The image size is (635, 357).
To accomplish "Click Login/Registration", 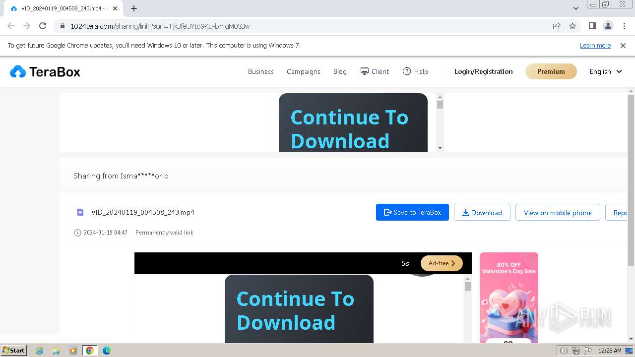I will (x=483, y=72).
